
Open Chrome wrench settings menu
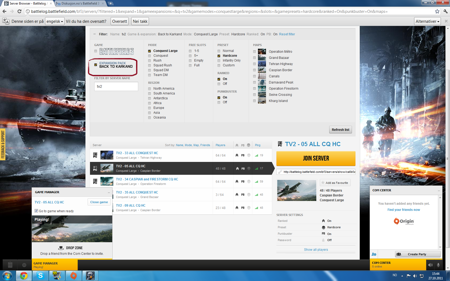[x=445, y=11]
